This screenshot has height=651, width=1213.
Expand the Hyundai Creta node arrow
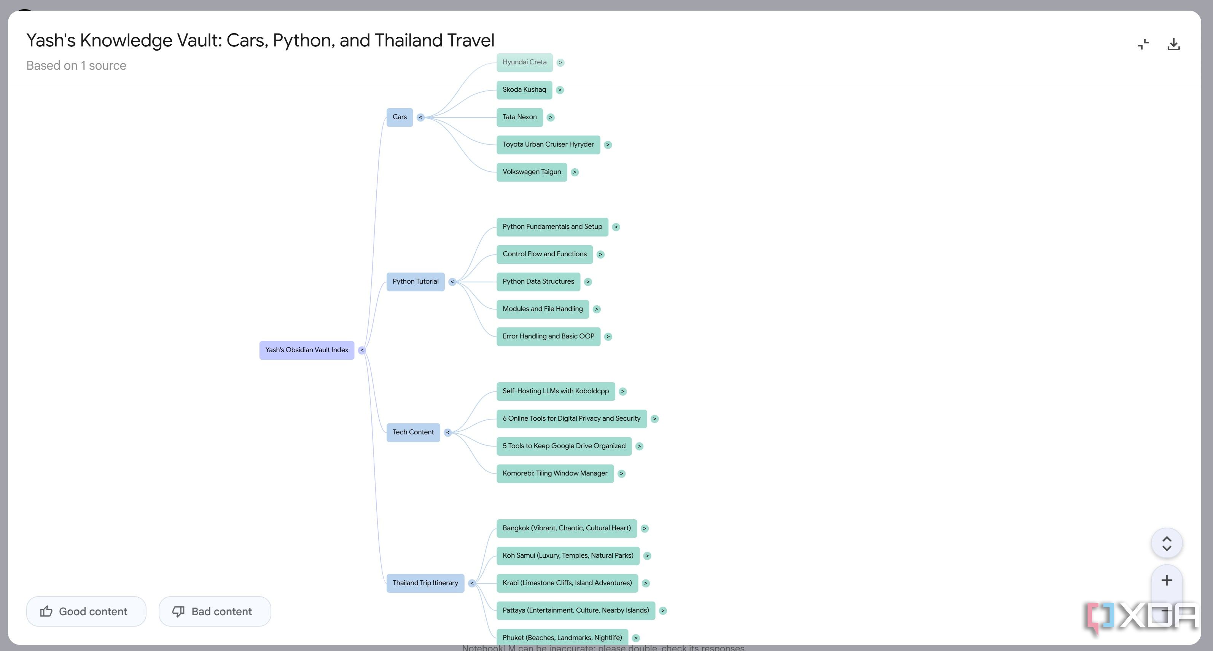(x=560, y=63)
